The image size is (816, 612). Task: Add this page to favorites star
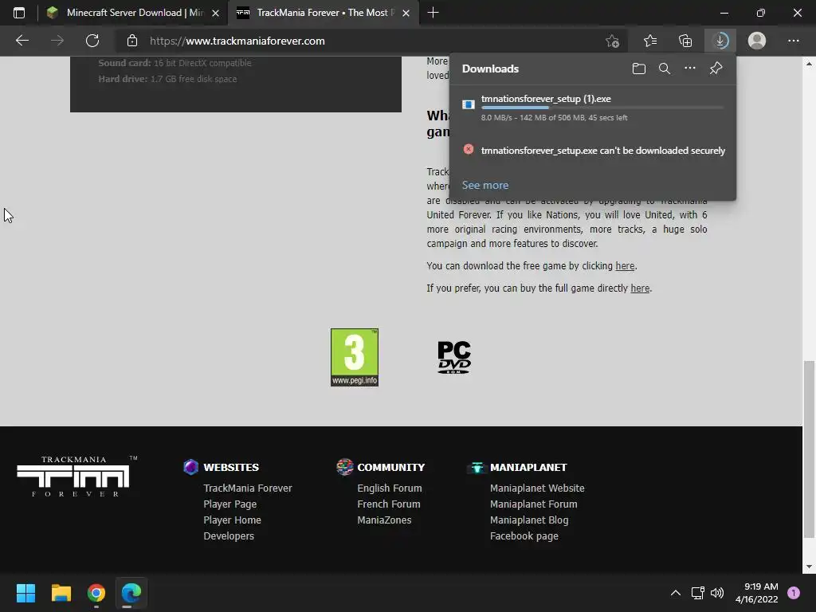(x=613, y=41)
